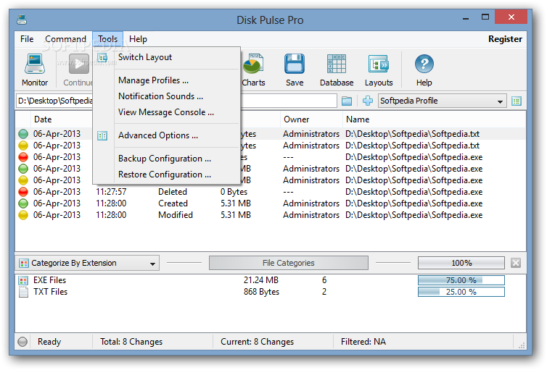Screen dimensions: 547x370
Task: Select Switch Layout menu entry
Action: pyautogui.click(x=167, y=57)
